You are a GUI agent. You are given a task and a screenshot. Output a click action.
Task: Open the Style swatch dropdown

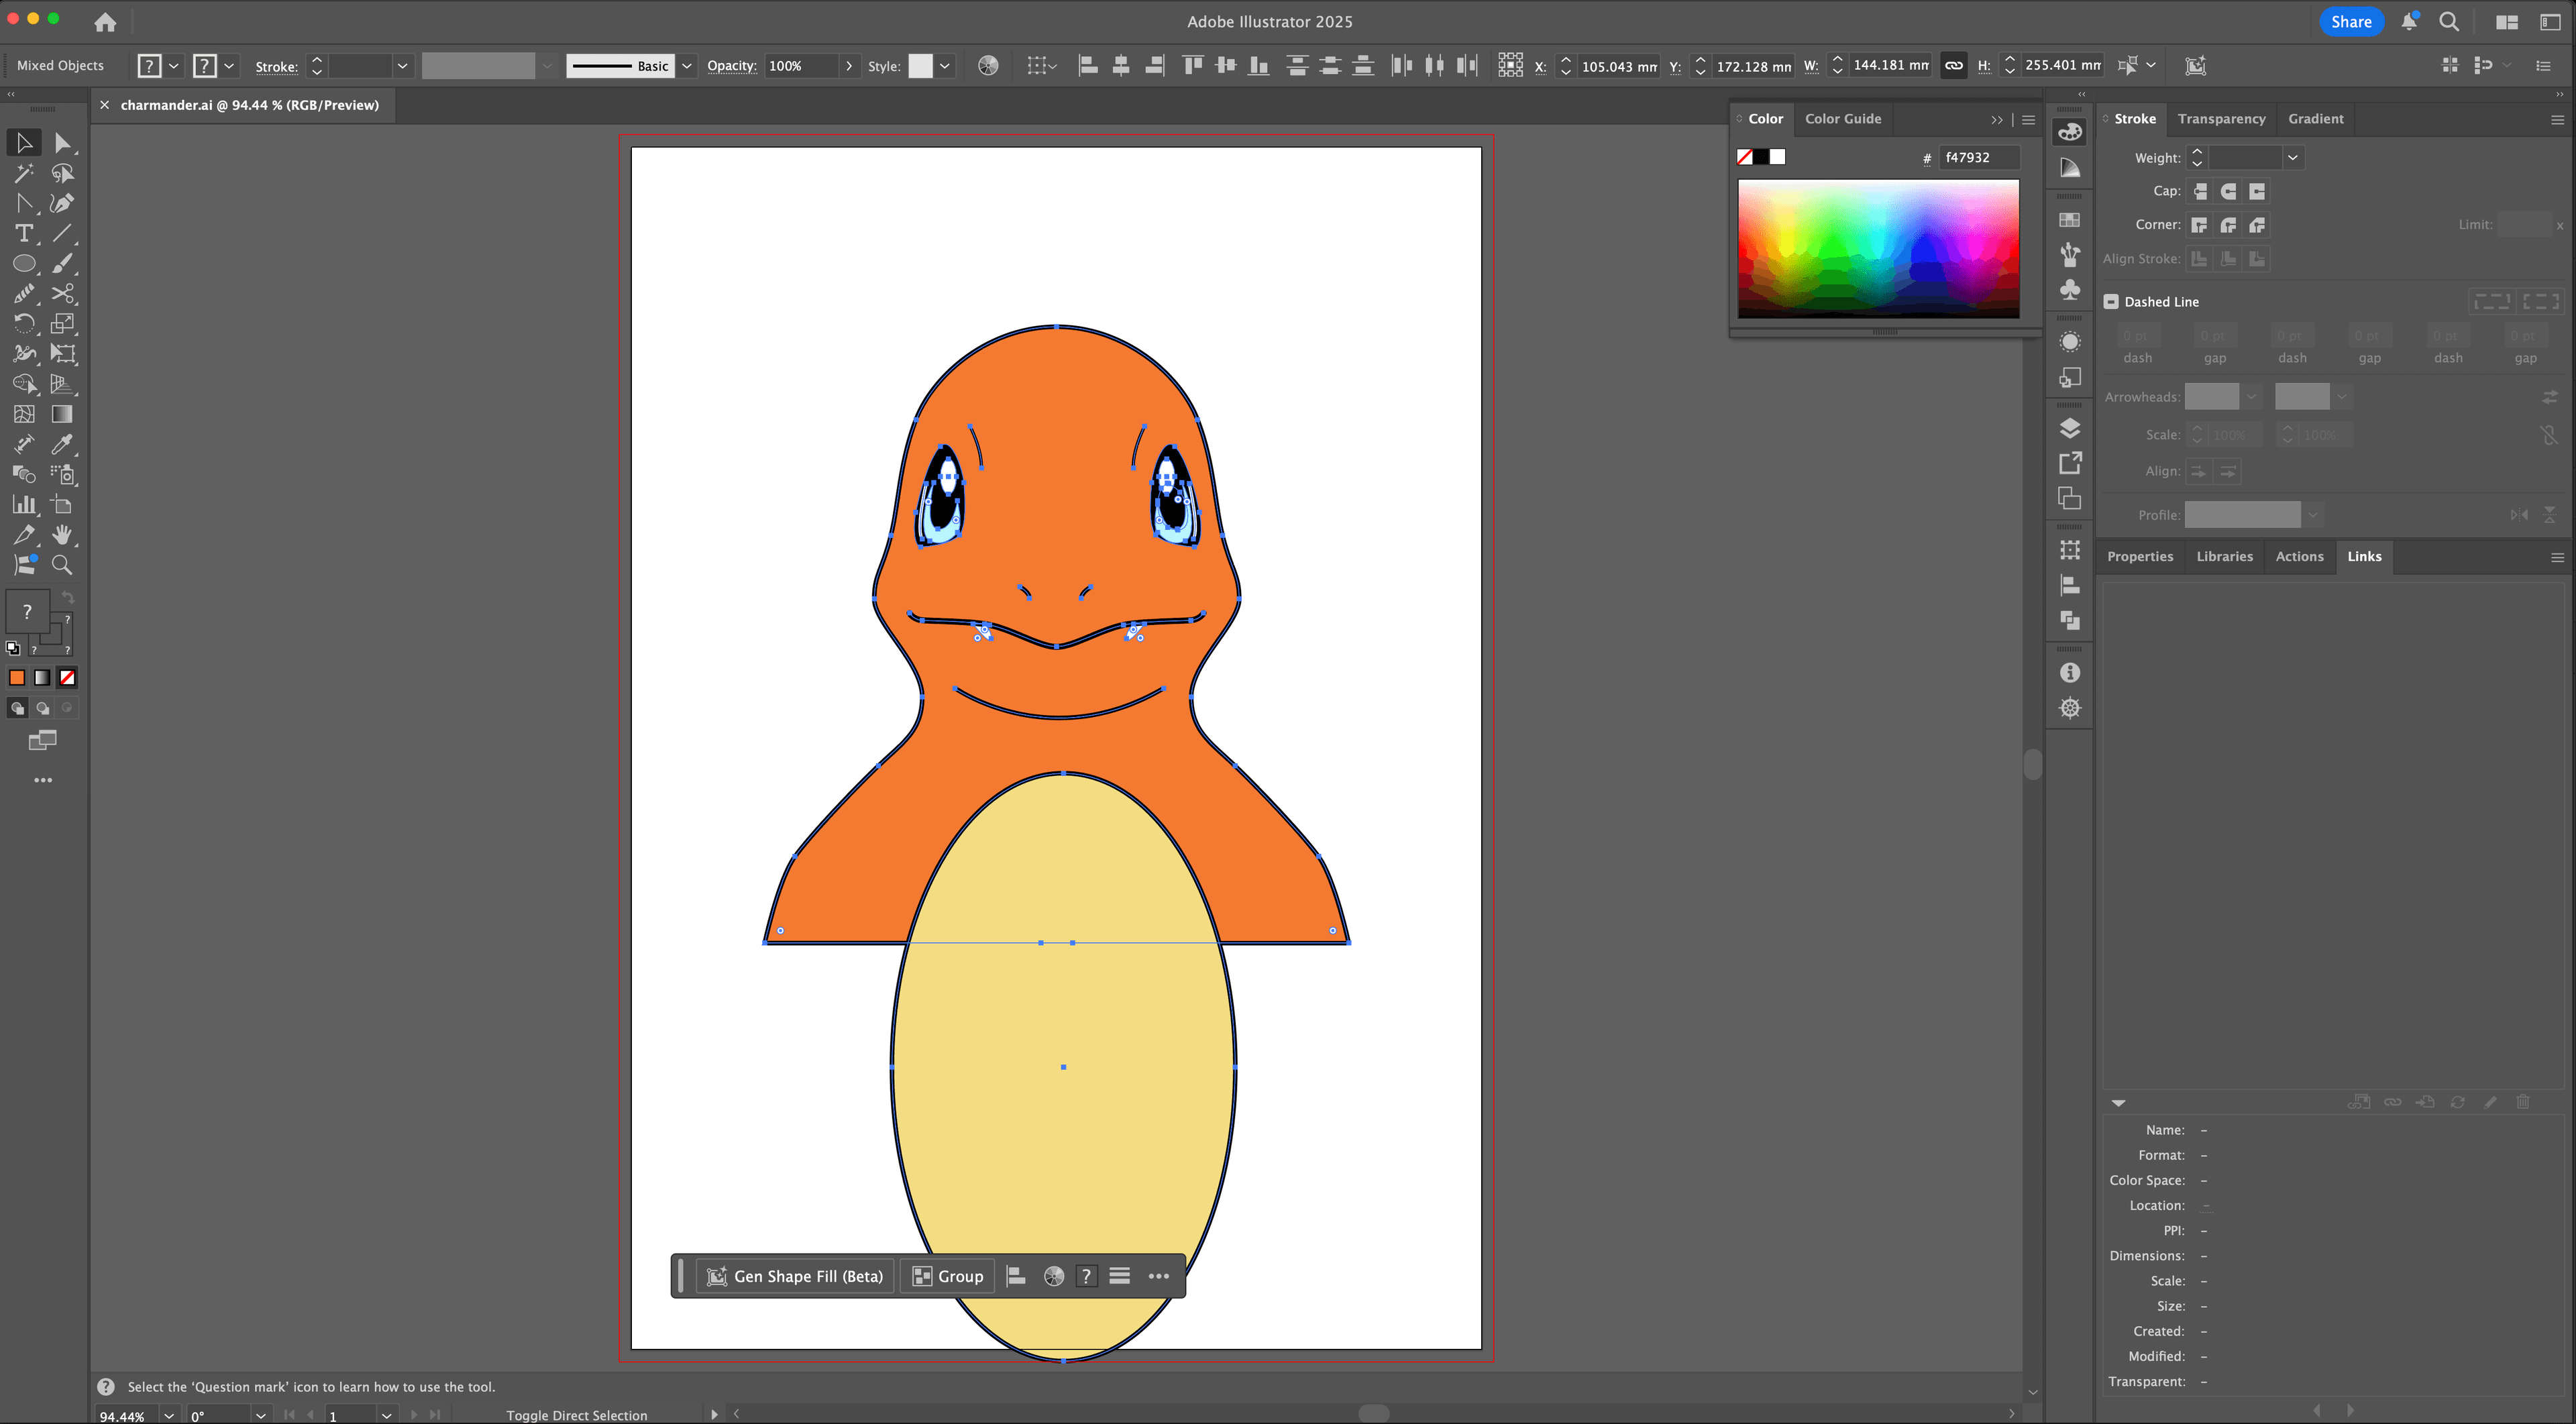[x=944, y=66]
